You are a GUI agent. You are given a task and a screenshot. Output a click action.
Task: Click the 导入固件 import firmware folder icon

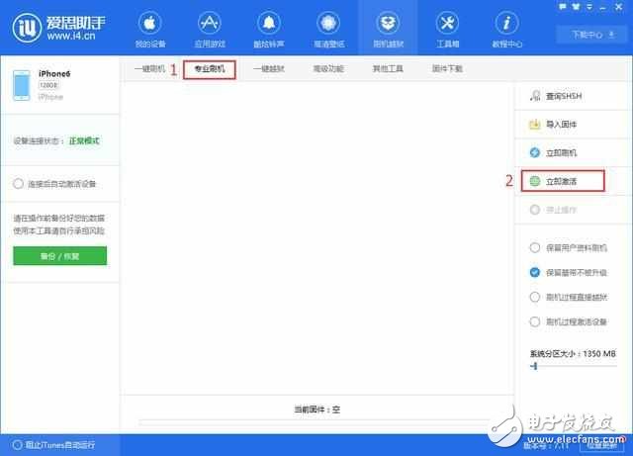pos(534,124)
